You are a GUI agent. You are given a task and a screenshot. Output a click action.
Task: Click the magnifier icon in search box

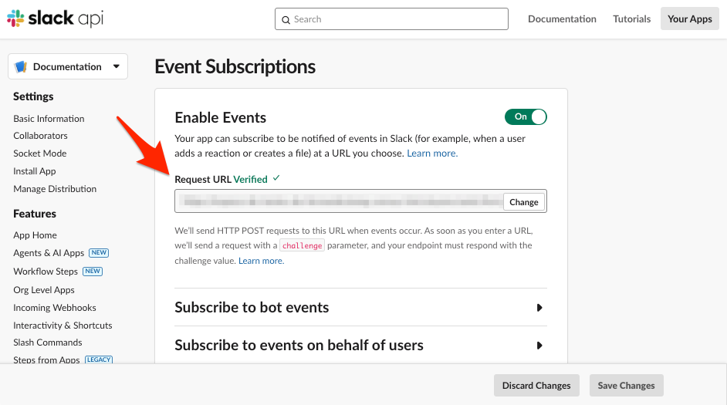pyautogui.click(x=286, y=19)
